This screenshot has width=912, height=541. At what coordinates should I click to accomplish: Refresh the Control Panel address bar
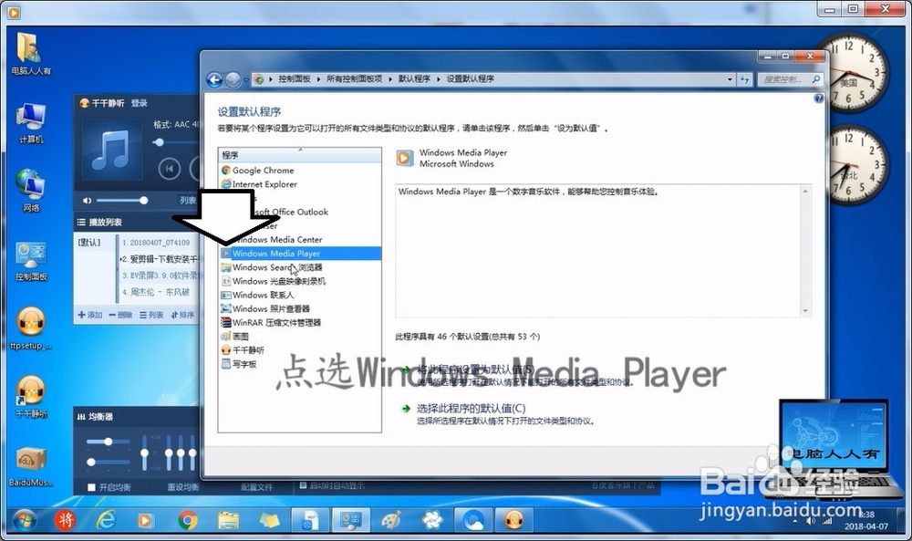point(745,79)
